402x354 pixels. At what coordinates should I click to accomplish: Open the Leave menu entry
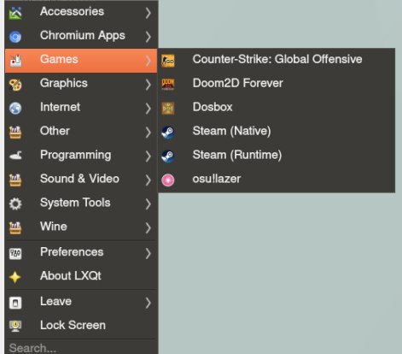(x=81, y=303)
